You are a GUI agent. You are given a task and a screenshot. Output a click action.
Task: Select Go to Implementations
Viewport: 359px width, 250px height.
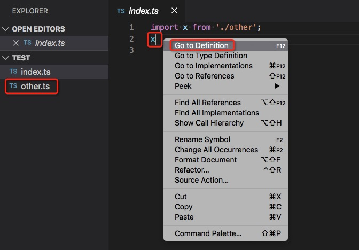213,66
